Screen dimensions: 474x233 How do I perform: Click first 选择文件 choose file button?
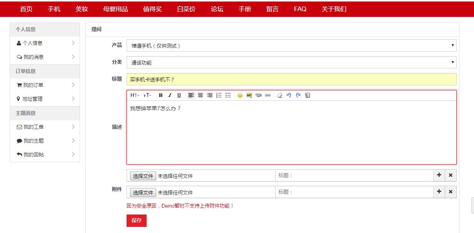(x=143, y=176)
